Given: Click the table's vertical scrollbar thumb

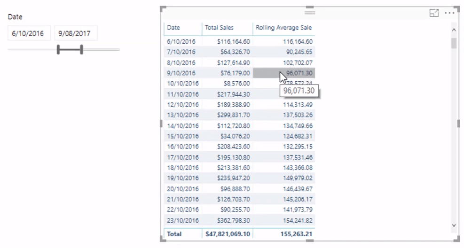Looking at the screenshot, I should pyautogui.click(x=454, y=43).
